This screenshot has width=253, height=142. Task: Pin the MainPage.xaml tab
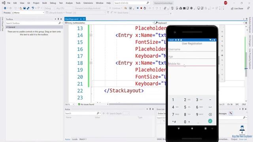pos(81,19)
